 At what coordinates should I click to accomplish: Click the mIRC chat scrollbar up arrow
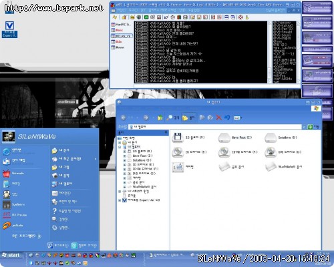point(270,23)
